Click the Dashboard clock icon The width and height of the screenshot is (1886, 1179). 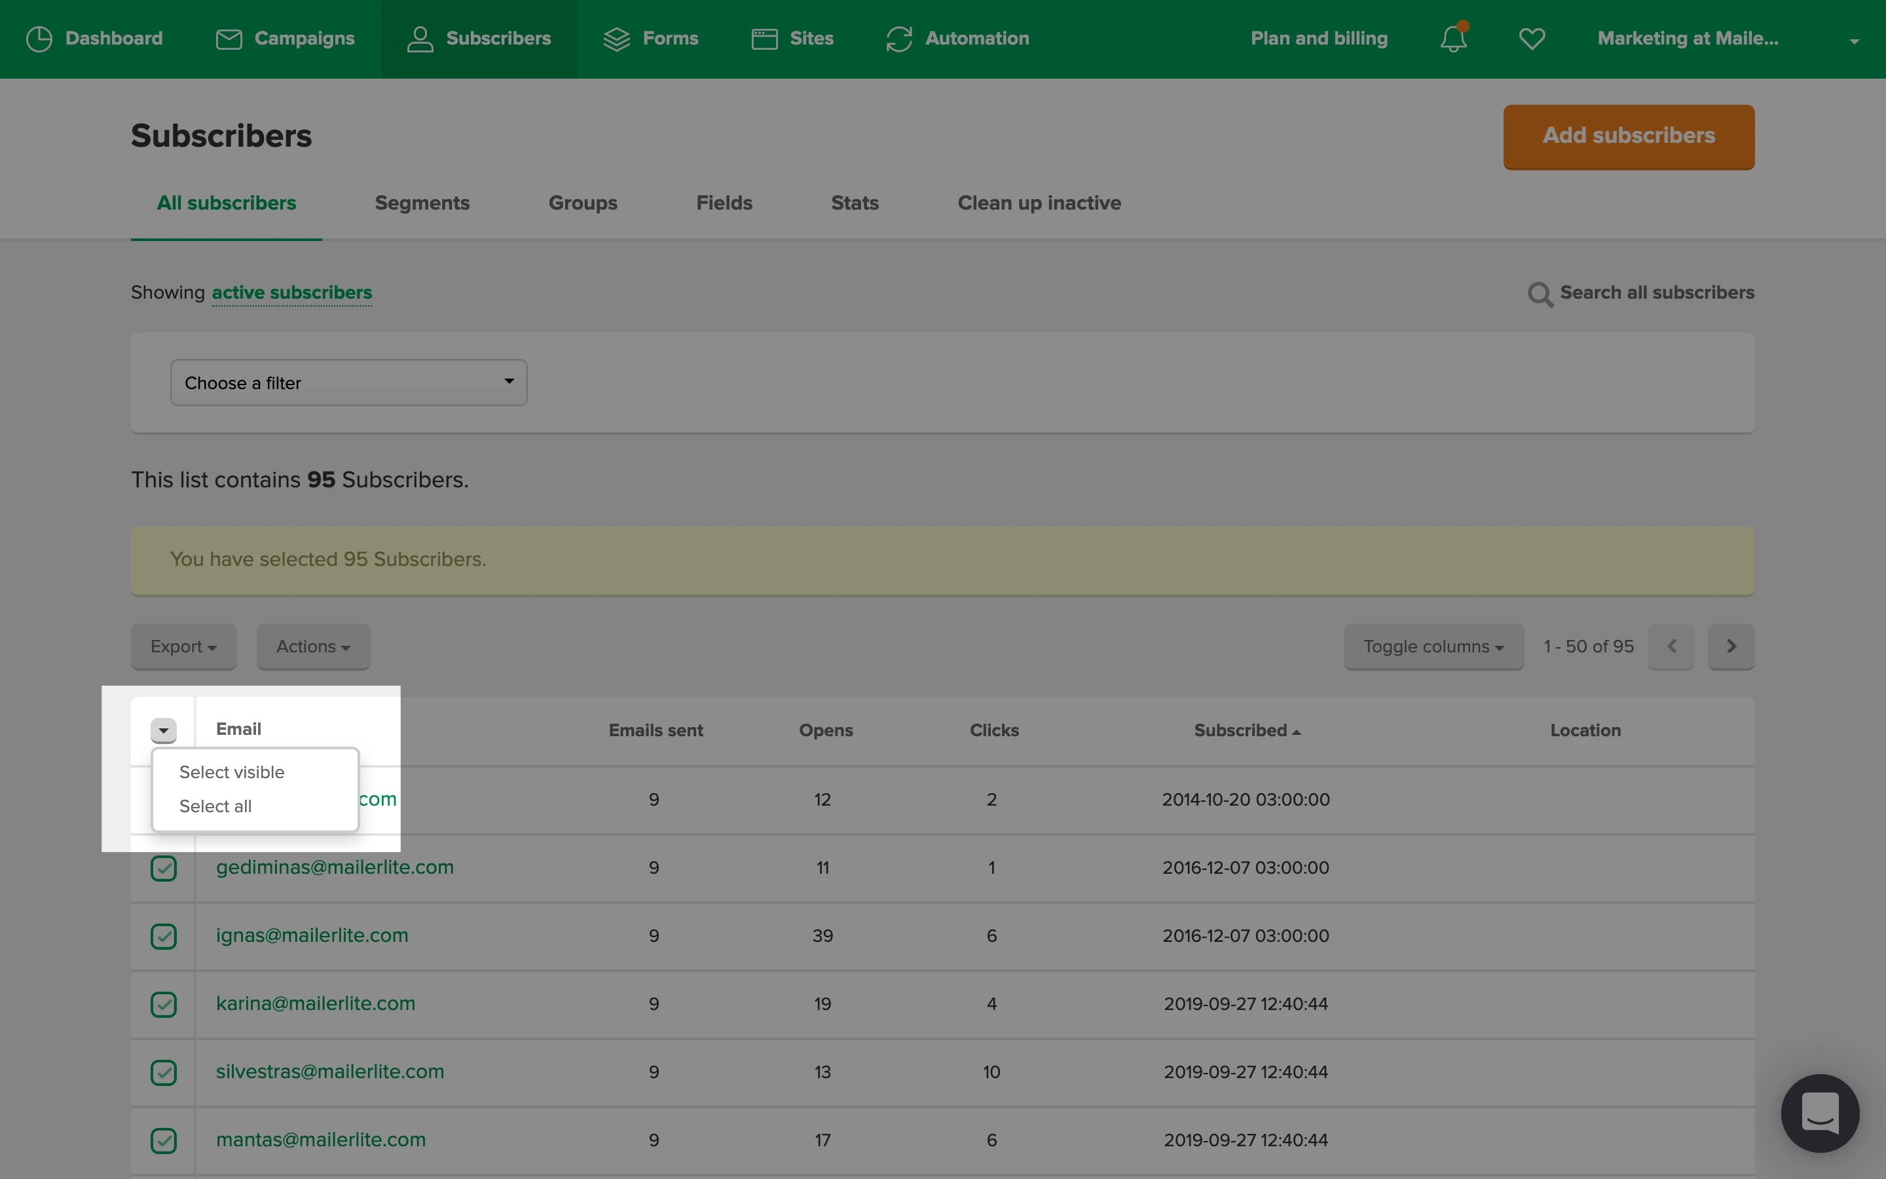click(x=39, y=38)
